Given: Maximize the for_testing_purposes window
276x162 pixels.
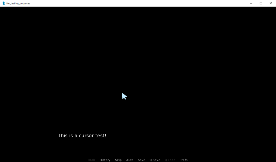Looking at the screenshot, I should 261,3.
